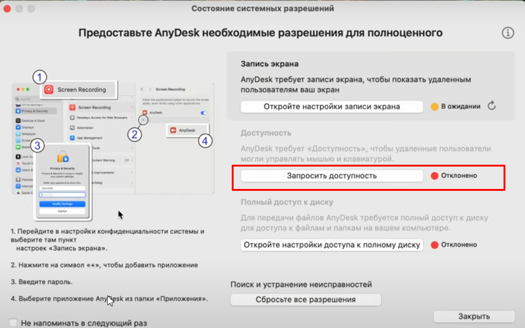Click the blue Modify Settings button in illustration

pyautogui.click(x=62, y=204)
